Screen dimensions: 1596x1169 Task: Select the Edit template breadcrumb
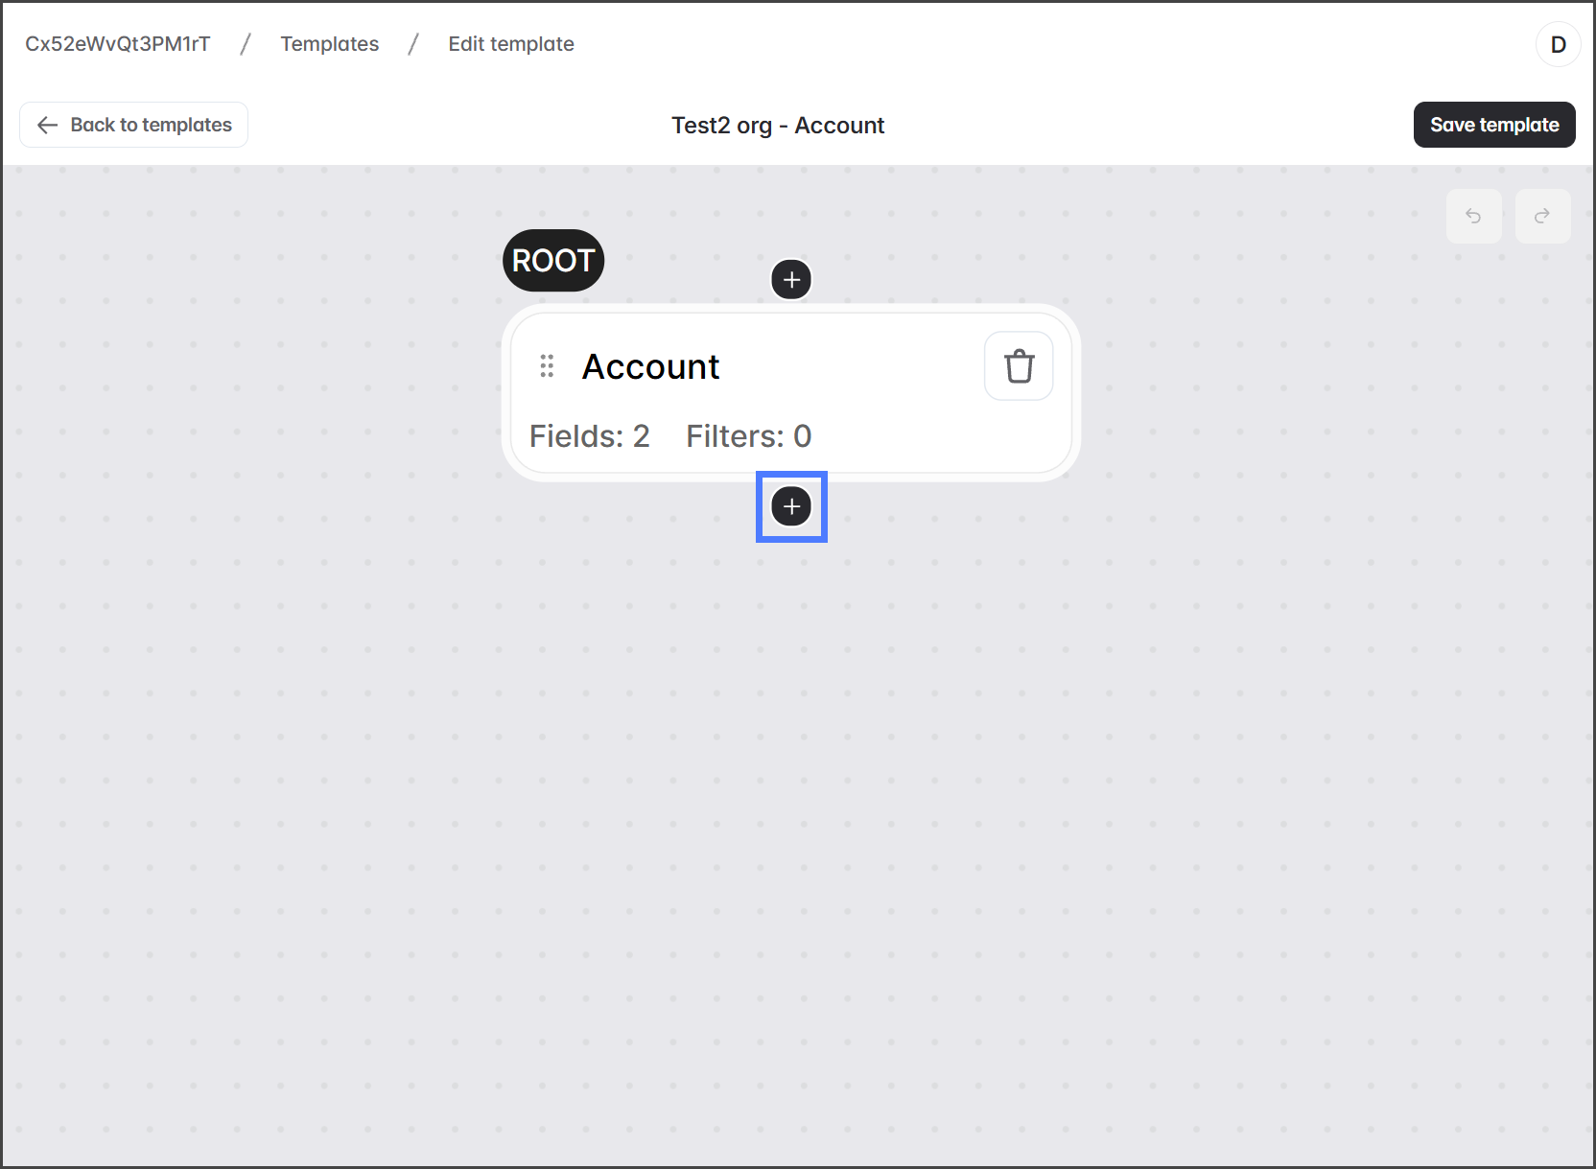click(x=511, y=44)
